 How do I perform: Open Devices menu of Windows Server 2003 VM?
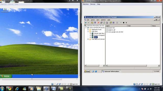click(x=93, y=4)
